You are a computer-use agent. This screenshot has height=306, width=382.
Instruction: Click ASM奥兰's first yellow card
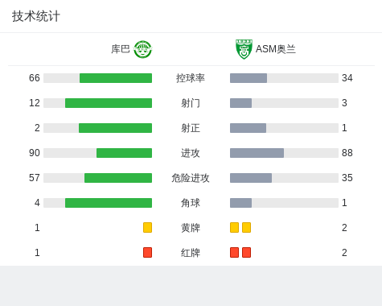234,227
